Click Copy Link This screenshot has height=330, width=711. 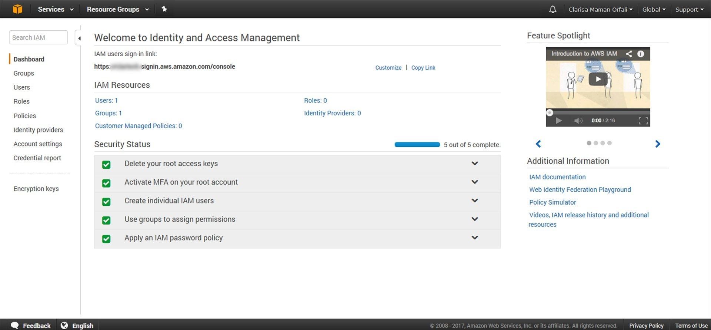tap(423, 68)
